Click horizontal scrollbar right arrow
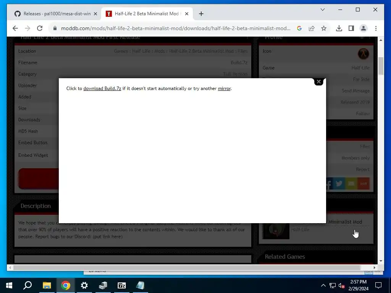Screen dimensions: 391x293 point(375,267)
